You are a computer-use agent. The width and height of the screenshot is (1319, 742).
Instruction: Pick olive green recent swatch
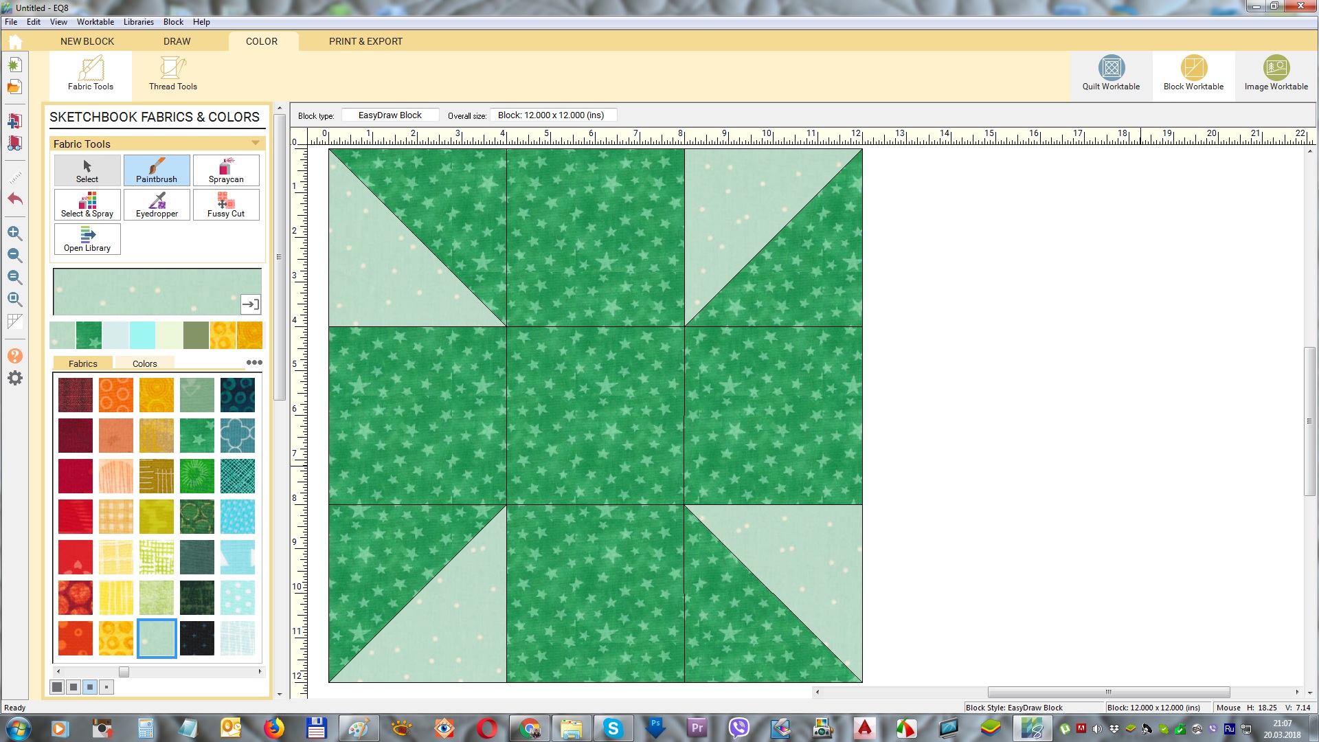click(x=196, y=335)
